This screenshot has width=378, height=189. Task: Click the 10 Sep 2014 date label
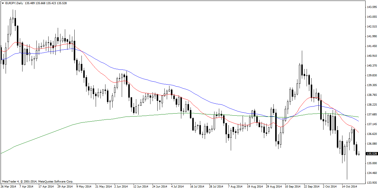tap(292, 187)
